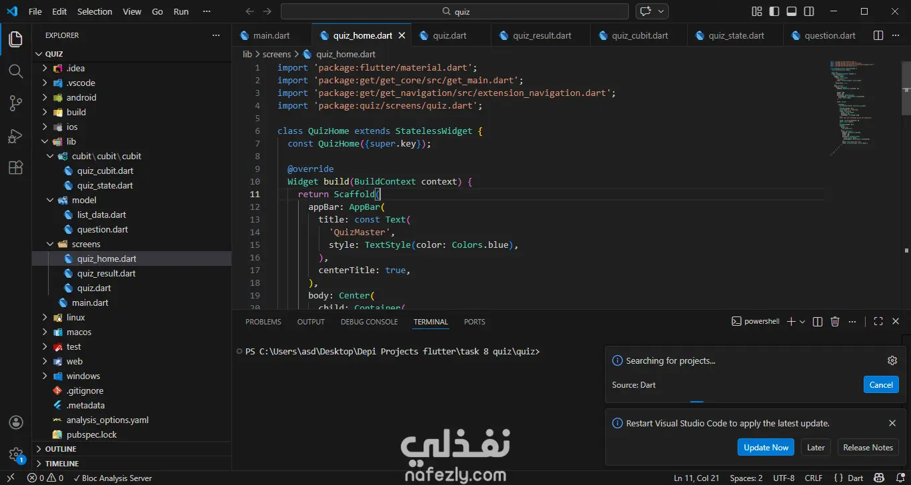Open the Source Control view
The image size is (911, 485).
[x=15, y=103]
